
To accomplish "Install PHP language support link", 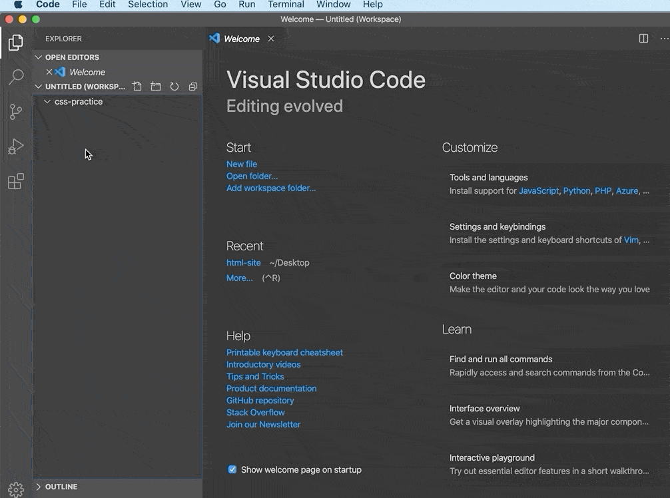I will [603, 191].
